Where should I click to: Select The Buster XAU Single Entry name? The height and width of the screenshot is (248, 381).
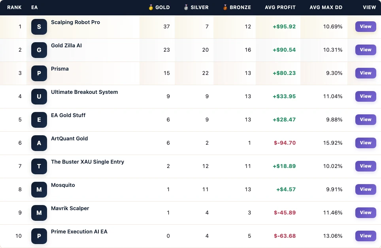point(87,162)
